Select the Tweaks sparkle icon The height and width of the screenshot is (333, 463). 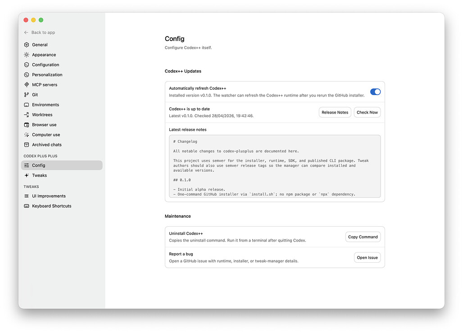pos(27,175)
